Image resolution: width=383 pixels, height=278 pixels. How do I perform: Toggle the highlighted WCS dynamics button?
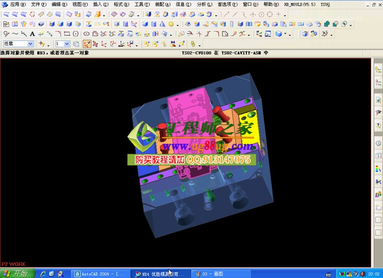[x=87, y=44]
